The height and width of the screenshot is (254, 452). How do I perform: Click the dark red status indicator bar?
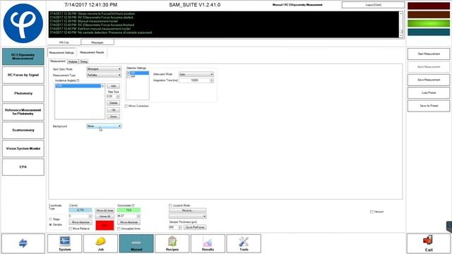pyautogui.click(x=429, y=6)
